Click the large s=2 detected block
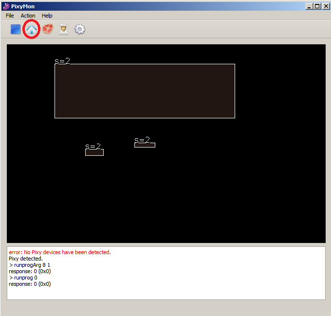Image resolution: width=331 pixels, height=316 pixels. pyautogui.click(x=145, y=91)
